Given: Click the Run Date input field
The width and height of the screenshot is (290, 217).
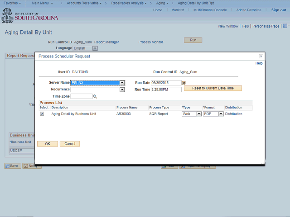Looking at the screenshot, I should click(166, 83).
